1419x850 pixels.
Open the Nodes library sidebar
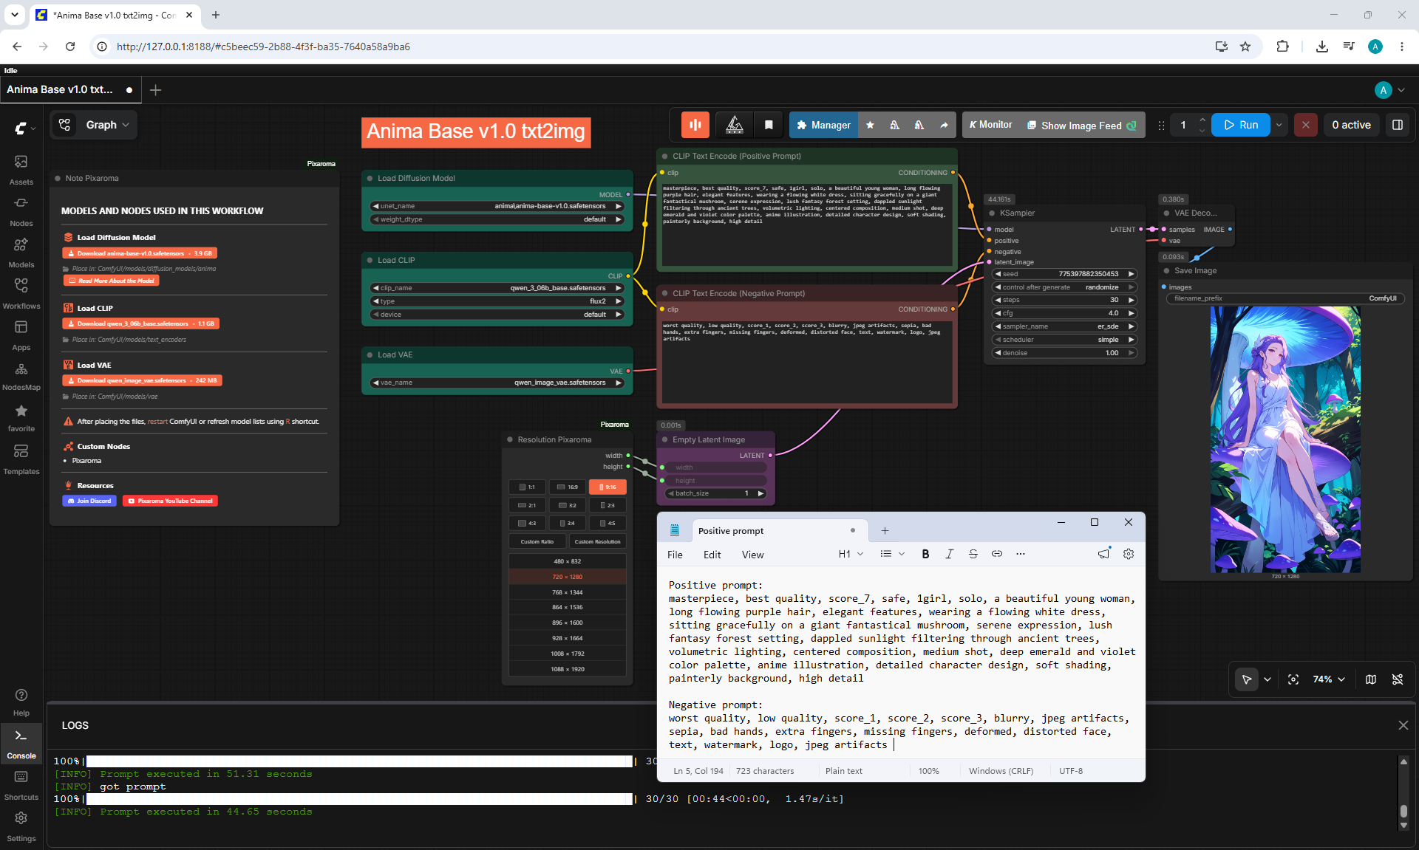pyautogui.click(x=21, y=210)
